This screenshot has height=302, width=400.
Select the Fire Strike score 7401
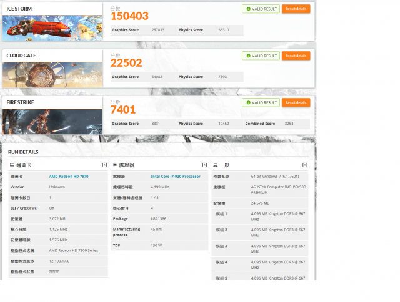[123, 110]
